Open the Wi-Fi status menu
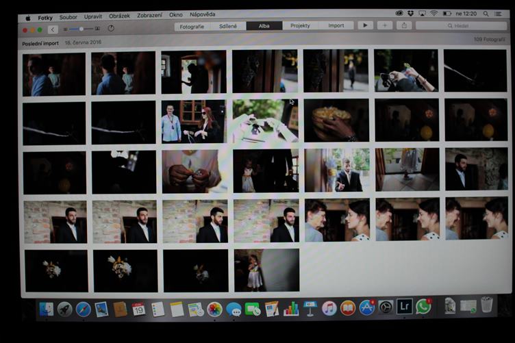This screenshot has width=515, height=343. click(434, 14)
